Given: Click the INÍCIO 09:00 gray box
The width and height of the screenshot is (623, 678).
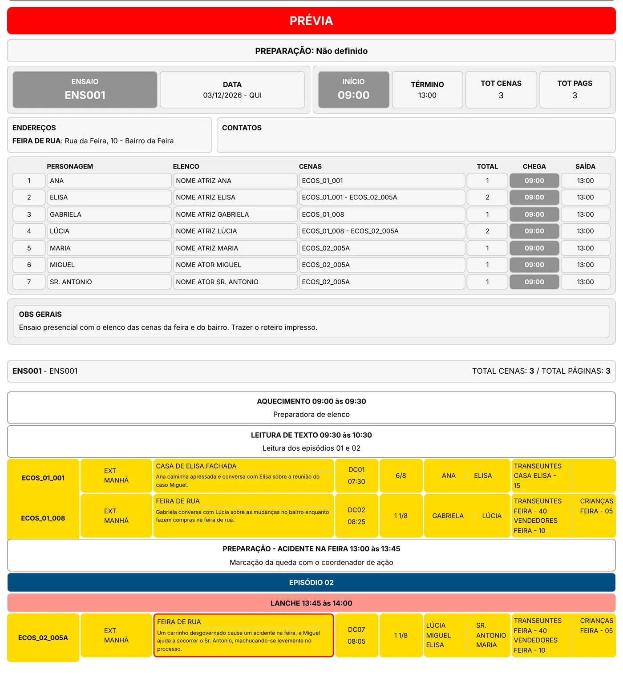Looking at the screenshot, I should (354, 89).
